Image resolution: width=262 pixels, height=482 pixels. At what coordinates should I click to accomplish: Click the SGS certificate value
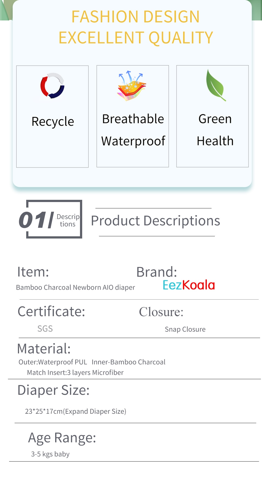(x=45, y=329)
